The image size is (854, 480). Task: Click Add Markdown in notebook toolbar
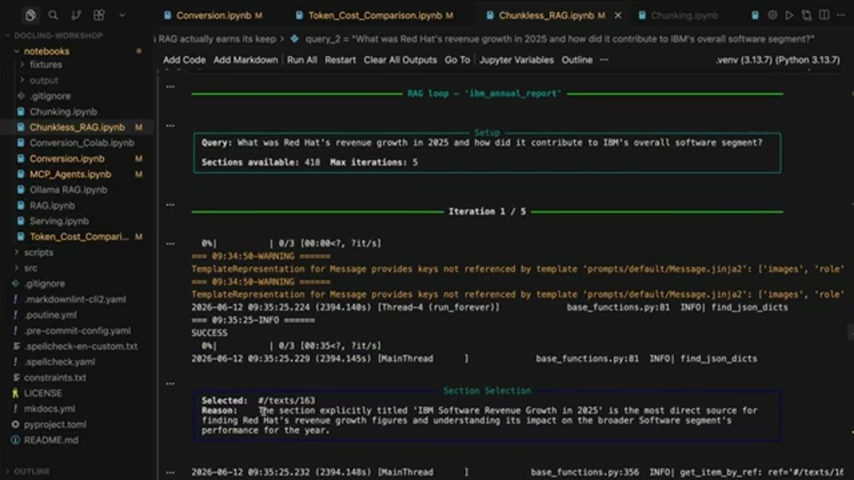pos(246,60)
